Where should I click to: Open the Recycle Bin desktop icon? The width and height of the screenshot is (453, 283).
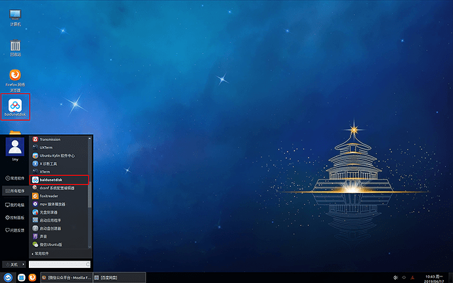pos(14,47)
